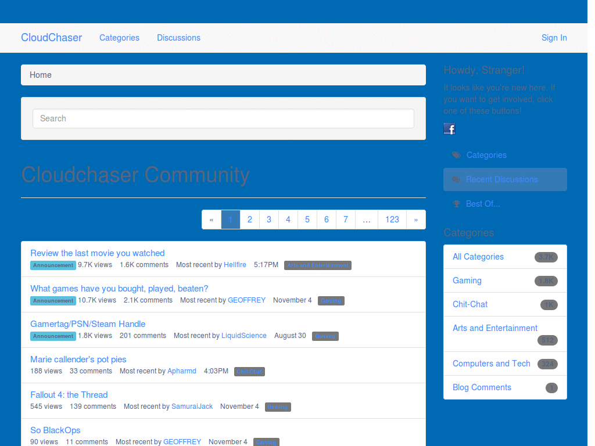View user Hellfire's profile
This screenshot has width=595, height=446.
pyautogui.click(x=235, y=265)
